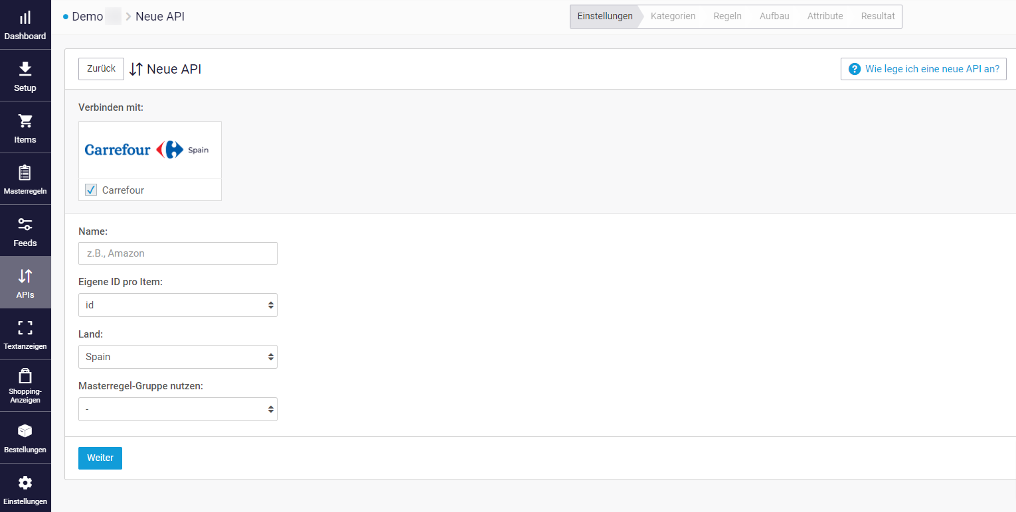The width and height of the screenshot is (1016, 512).
Task: Click the 'Masterregel-Gruppe nutzen:' label
Action: tap(141, 385)
